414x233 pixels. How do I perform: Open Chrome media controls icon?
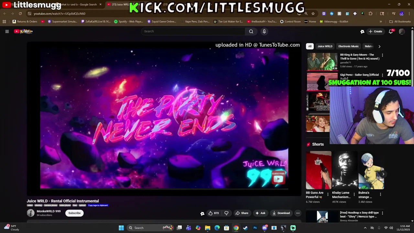coord(394,14)
